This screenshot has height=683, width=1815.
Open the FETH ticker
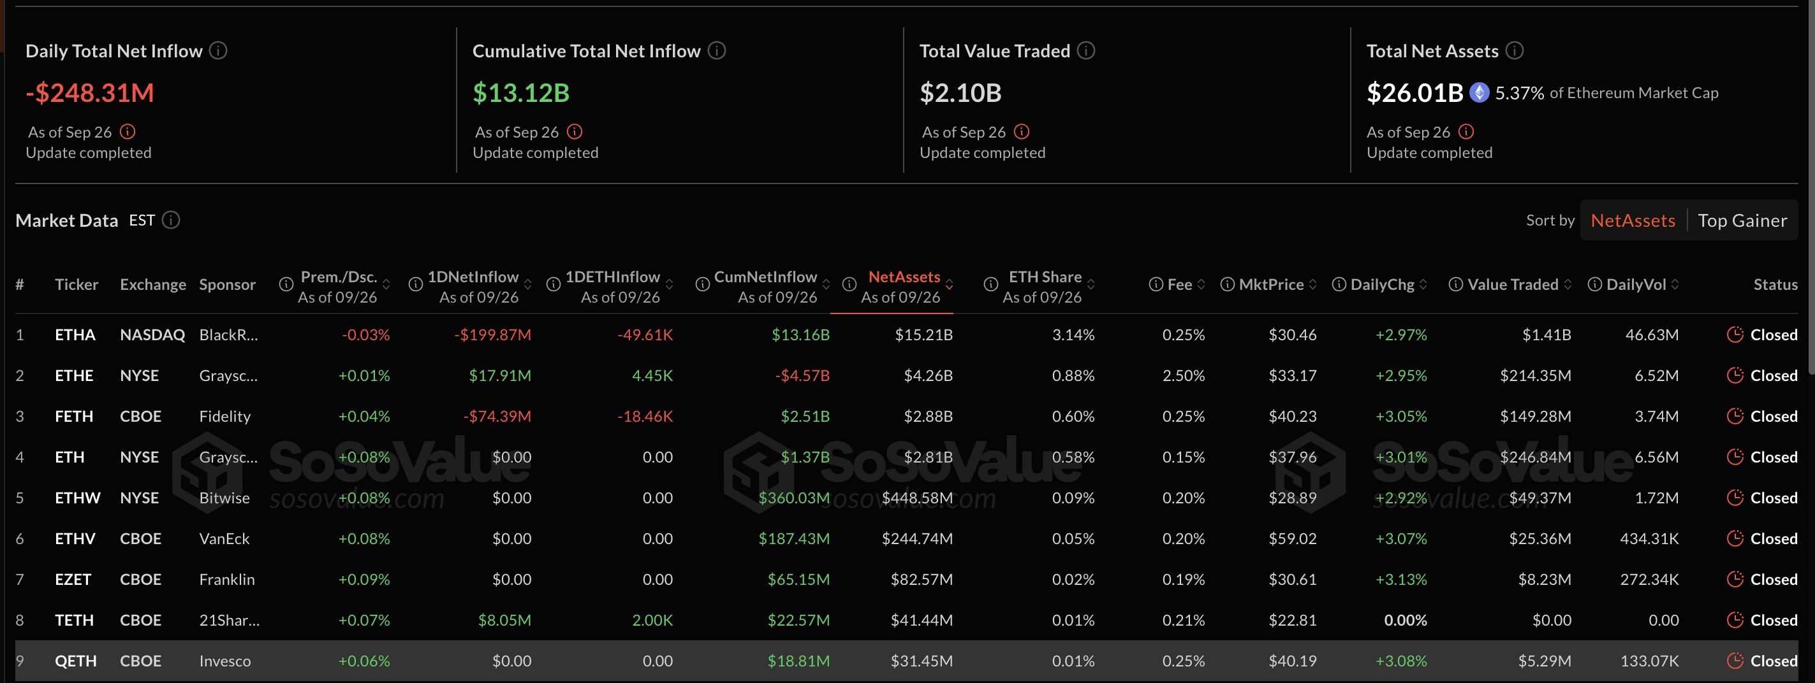pyautogui.click(x=74, y=416)
